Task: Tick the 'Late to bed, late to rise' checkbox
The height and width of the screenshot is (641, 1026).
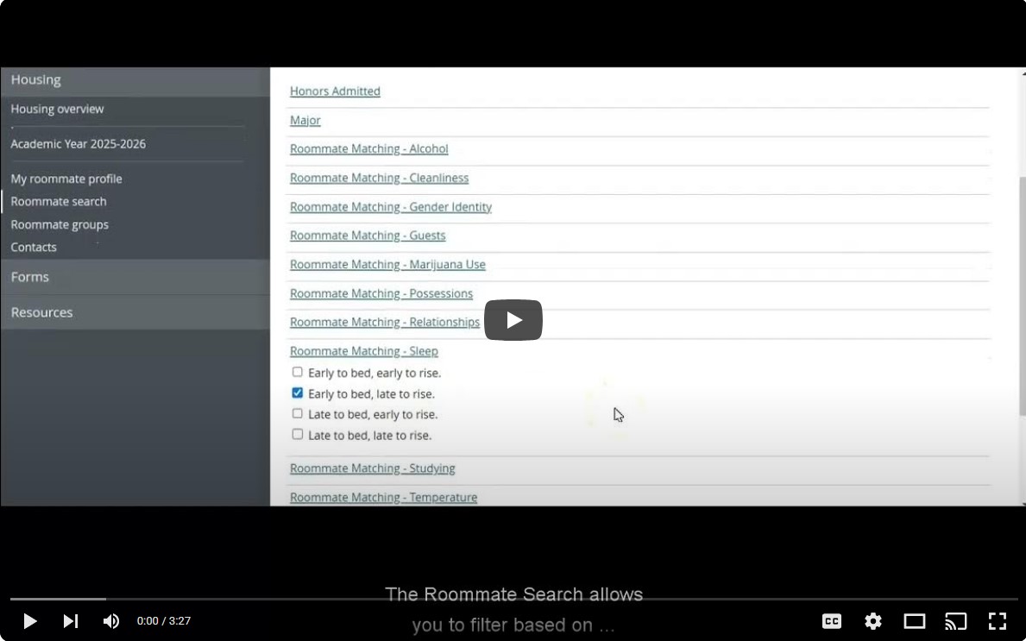Action: [x=298, y=435]
